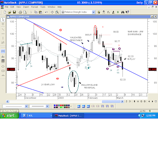Image resolution: width=158 pixels, height=158 pixels.
Task: Click the taskbar clock 12:50 PM
Action: tap(150, 116)
